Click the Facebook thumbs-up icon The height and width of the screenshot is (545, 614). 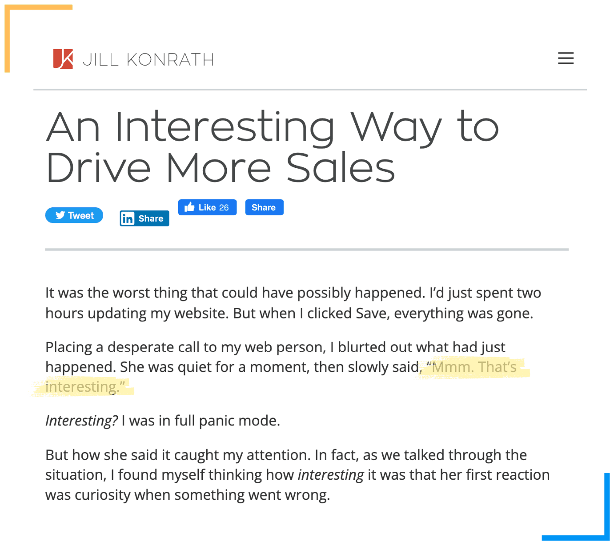tap(190, 207)
